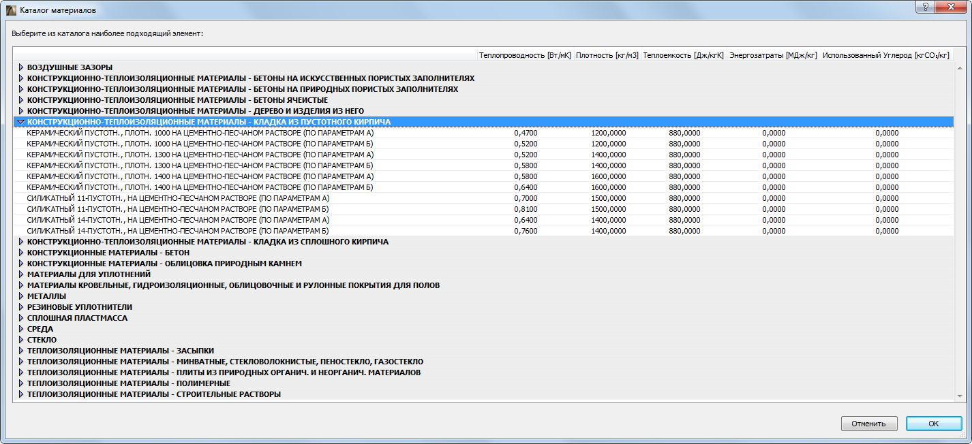
Task: Select КЕРАМИЧЕСКИЙ ПЛОТН. 1400 (ПО ПАРАМЕТРАМ А) row
Action: (483, 176)
